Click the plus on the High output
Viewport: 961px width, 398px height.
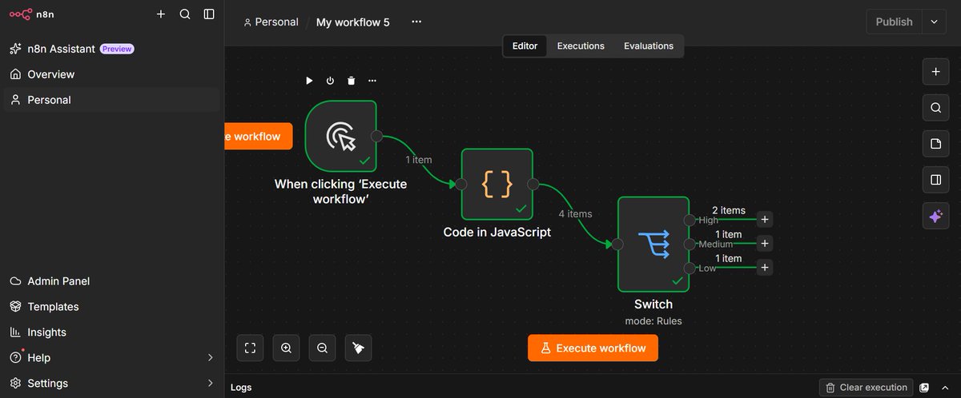(x=765, y=219)
